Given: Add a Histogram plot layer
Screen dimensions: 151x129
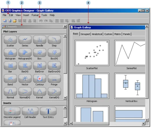Looking at the screenshot, I should (x=10, y=52).
